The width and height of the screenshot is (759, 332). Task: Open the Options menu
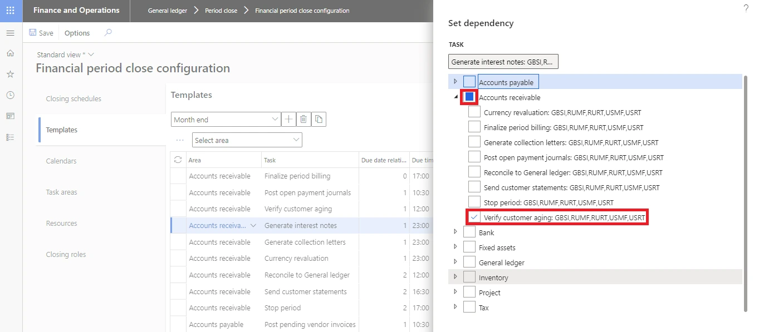(77, 33)
